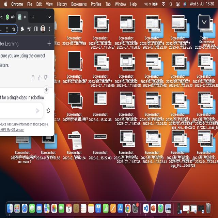Give the response a thumbs down

tap(46, 78)
